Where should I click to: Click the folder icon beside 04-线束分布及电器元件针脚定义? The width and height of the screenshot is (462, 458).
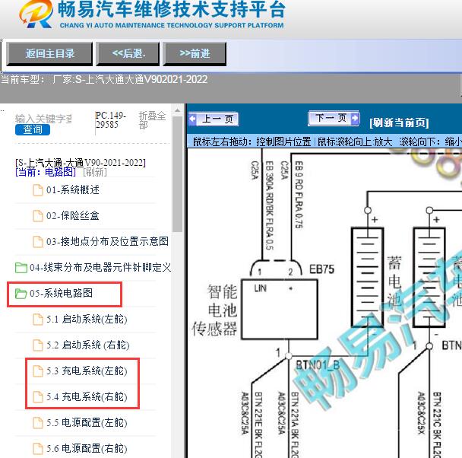pos(21,268)
